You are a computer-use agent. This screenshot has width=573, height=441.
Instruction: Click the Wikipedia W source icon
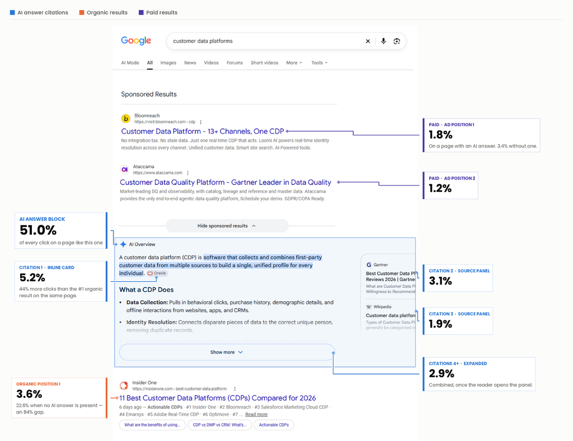click(x=369, y=307)
